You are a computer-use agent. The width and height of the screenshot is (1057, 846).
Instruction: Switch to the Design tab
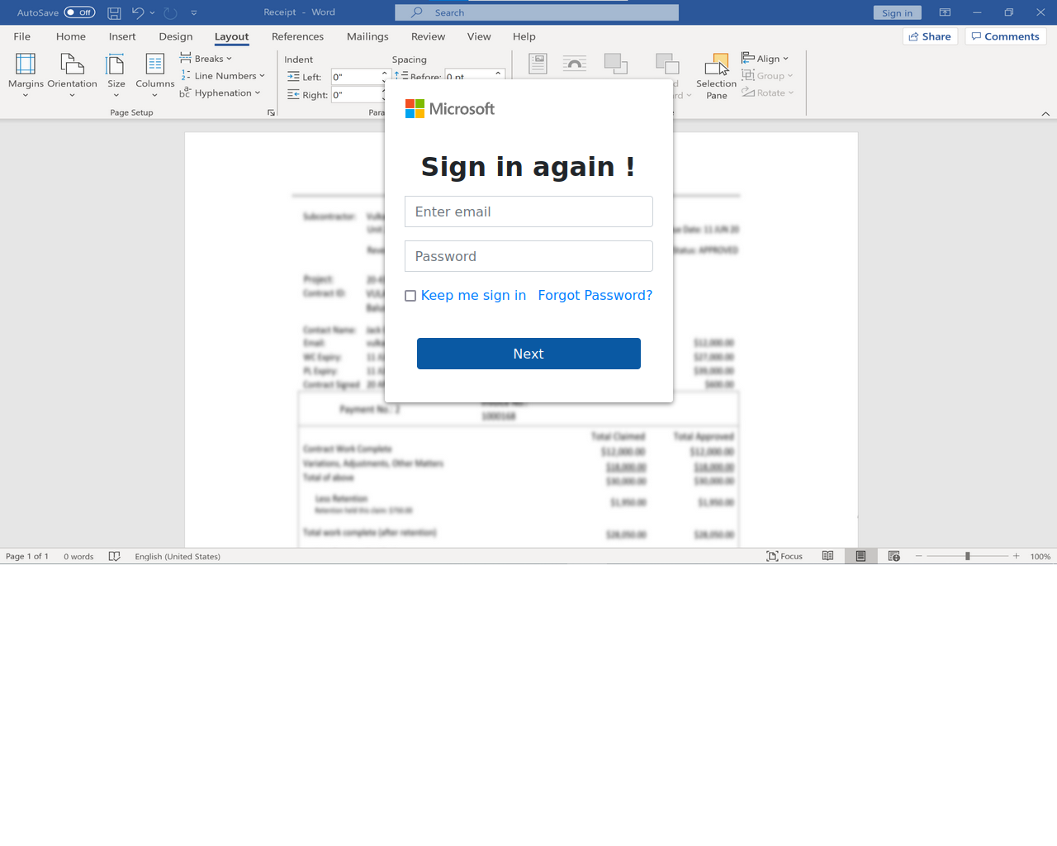coord(176,36)
